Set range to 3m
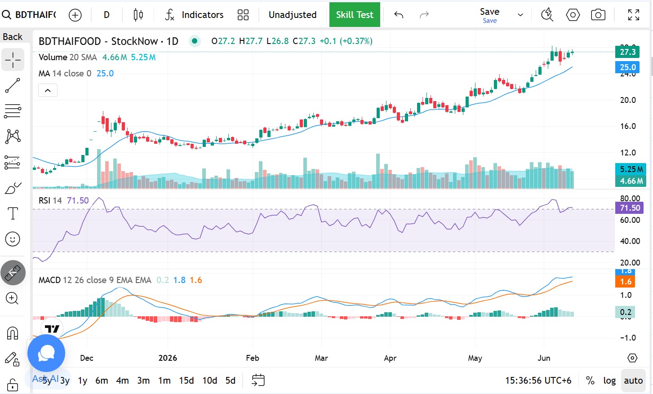The height and width of the screenshot is (394, 653). pos(143,381)
